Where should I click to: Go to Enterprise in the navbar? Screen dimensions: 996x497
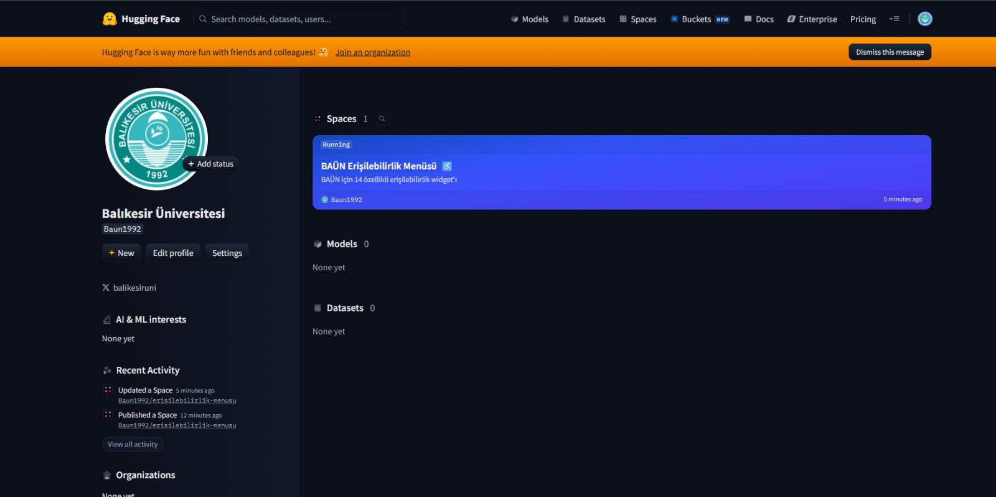(812, 19)
